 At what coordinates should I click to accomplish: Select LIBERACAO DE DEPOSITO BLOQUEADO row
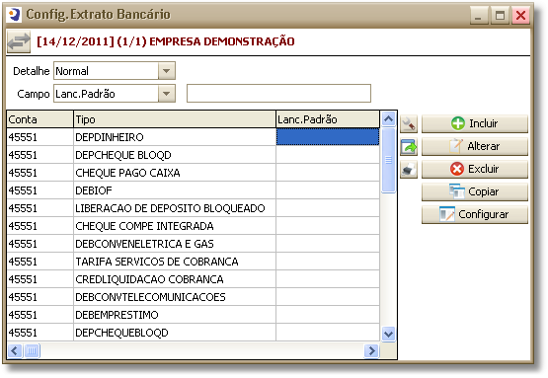click(x=193, y=208)
